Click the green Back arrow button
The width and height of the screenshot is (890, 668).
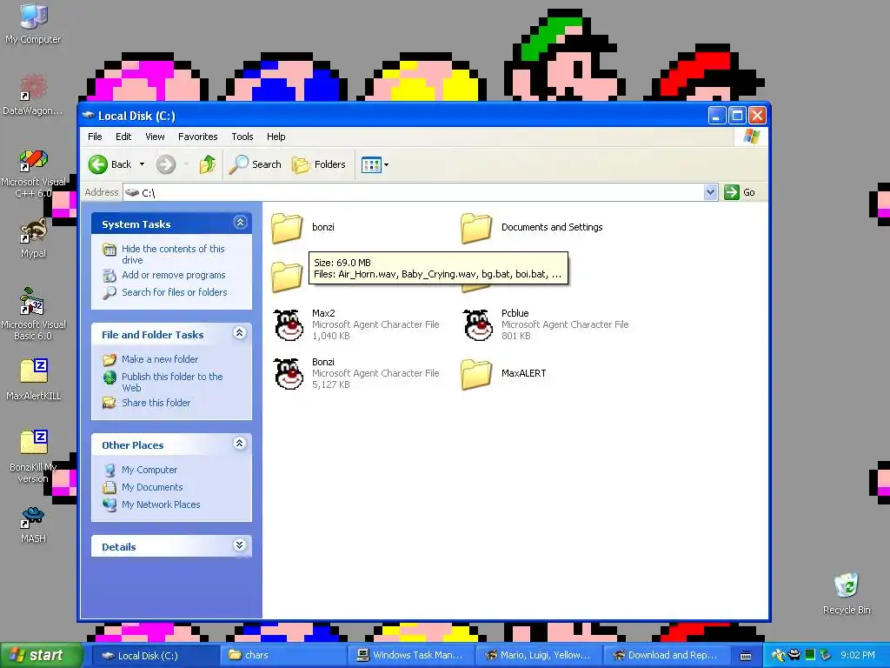pos(110,164)
